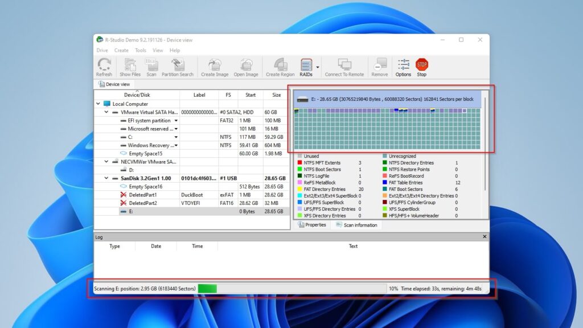Click FAT Directory Entries yellow swatch
Screen dimensions: 583x328
(x=299, y=189)
